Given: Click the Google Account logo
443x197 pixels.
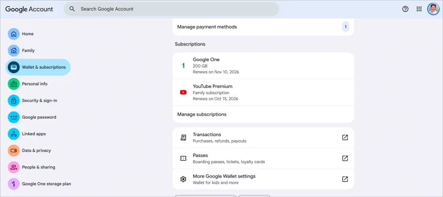Looking at the screenshot, I should 29,9.
